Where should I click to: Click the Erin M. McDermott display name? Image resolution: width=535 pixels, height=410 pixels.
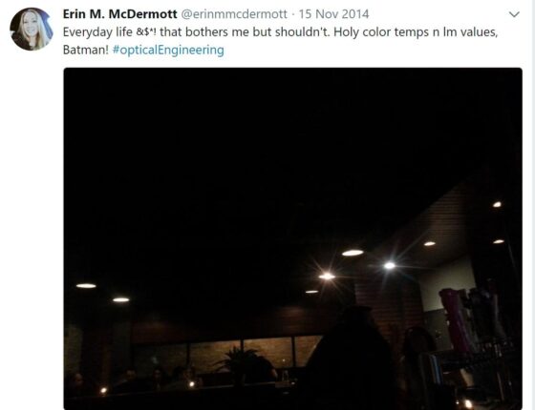(x=119, y=14)
